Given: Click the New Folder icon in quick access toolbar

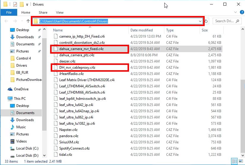Looking at the screenshot, I should point(22,4).
